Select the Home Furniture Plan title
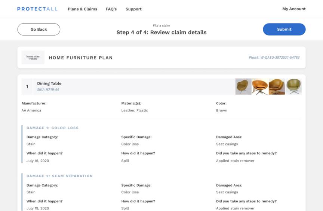 [81, 58]
